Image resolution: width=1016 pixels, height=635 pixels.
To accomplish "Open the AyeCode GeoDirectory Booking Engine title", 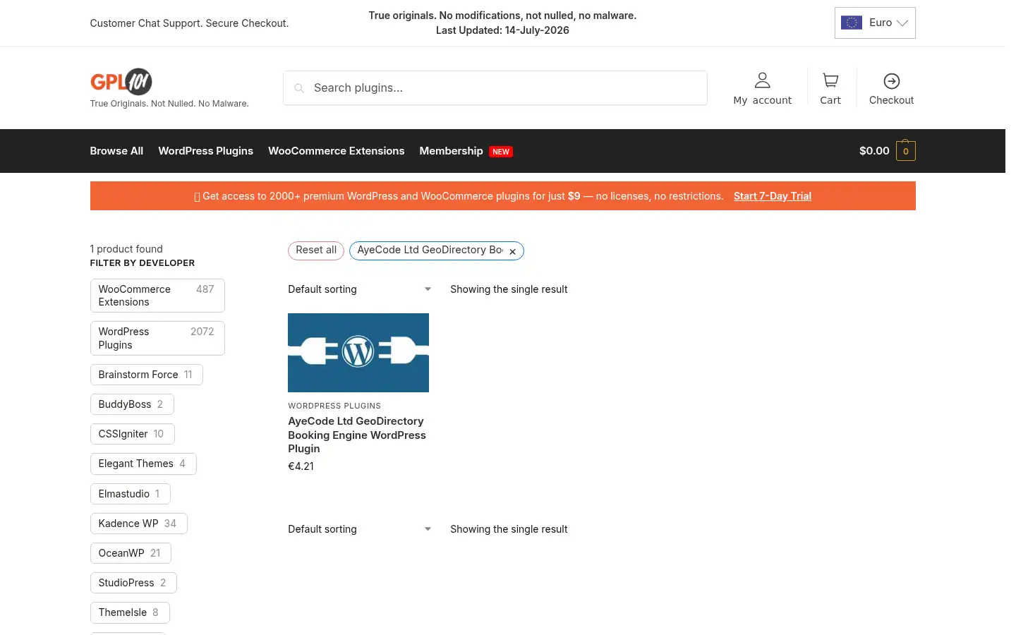I will [x=357, y=435].
